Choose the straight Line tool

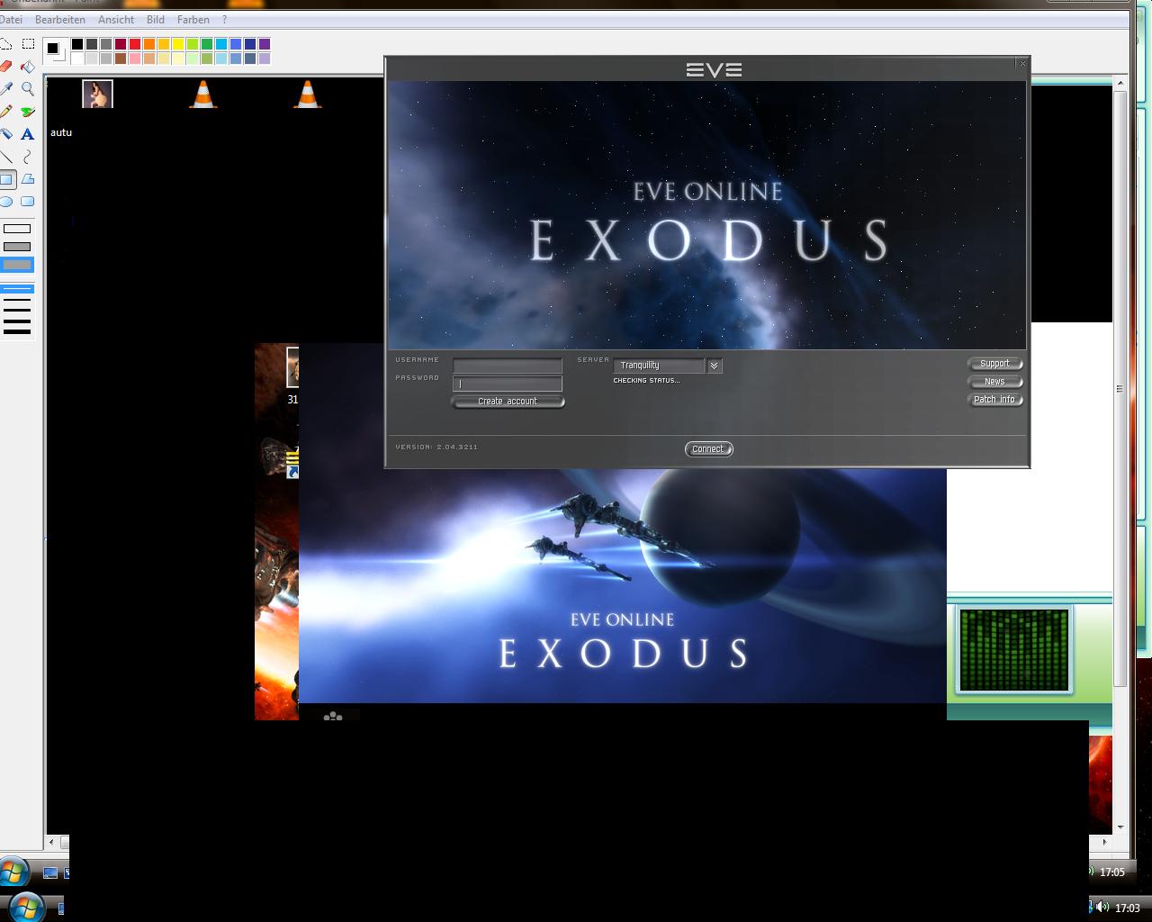point(6,156)
